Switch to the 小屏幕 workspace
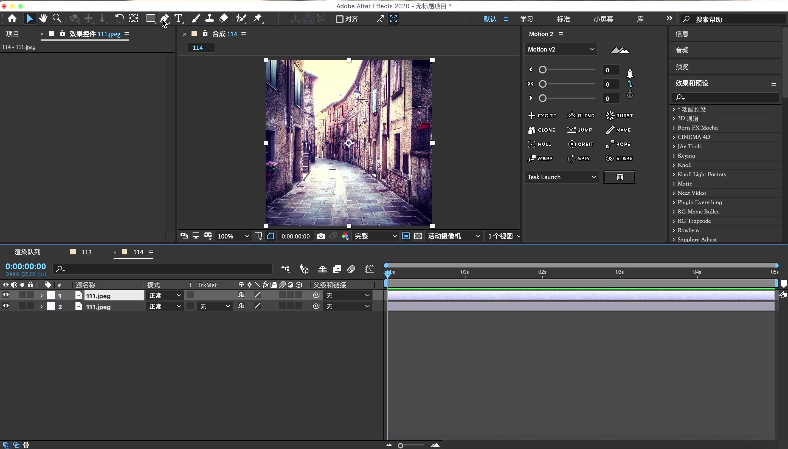The height and width of the screenshot is (449, 788). [603, 19]
